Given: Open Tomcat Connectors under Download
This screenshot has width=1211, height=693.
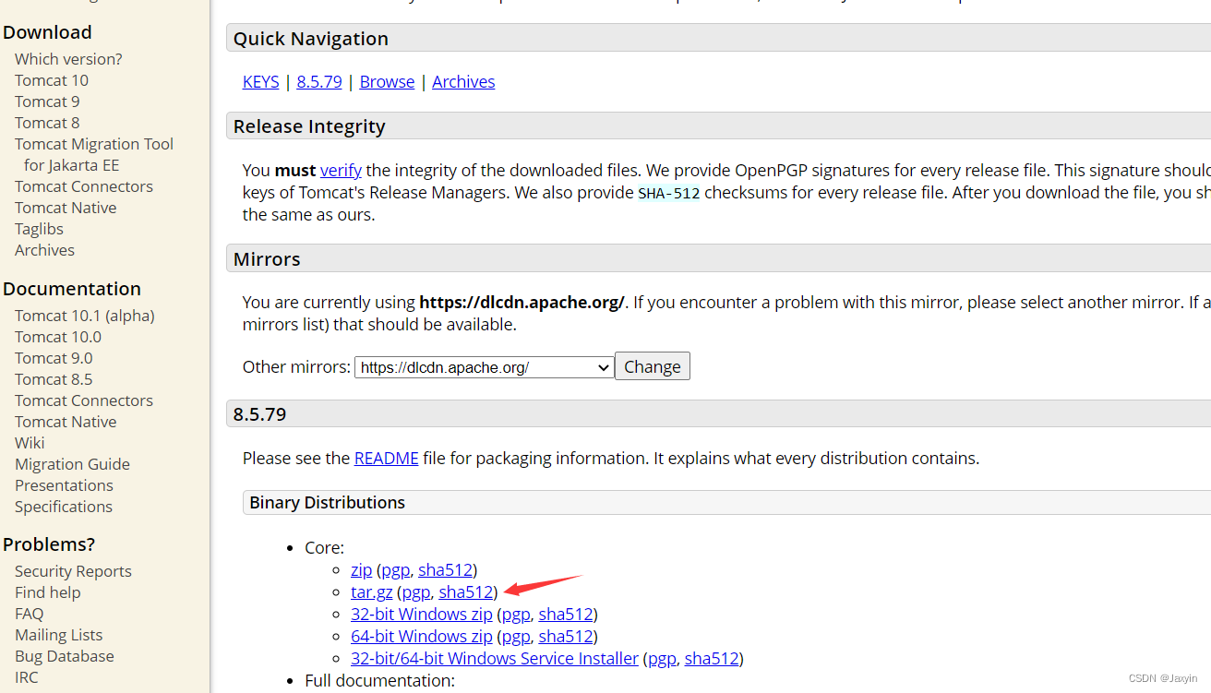Looking at the screenshot, I should click(84, 186).
